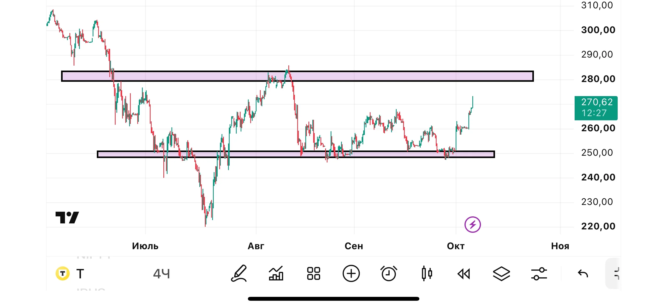This screenshot has height=307, width=667.
Task: Open the layout grid icon
Action: pyautogui.click(x=313, y=273)
